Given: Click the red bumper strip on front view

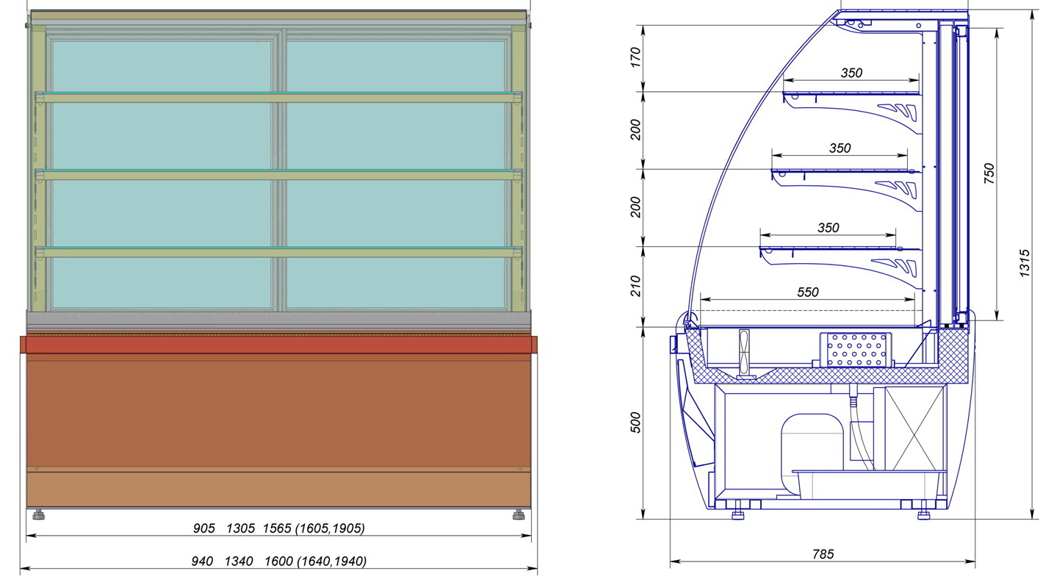Looking at the screenshot, I should (x=279, y=344).
